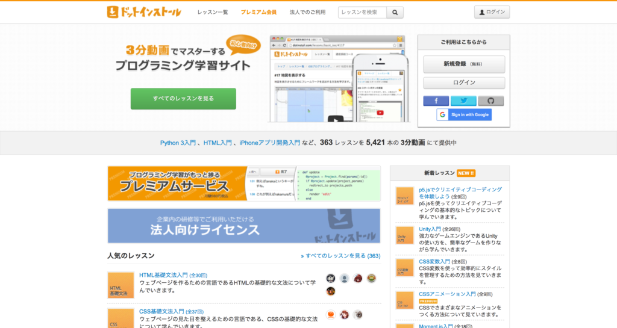Open the CSSアニメーション入門 lesson link
The height and width of the screenshot is (328, 617).
[x=447, y=294]
